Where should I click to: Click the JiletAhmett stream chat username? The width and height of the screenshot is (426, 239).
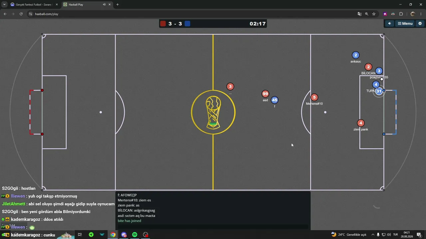click(14, 204)
